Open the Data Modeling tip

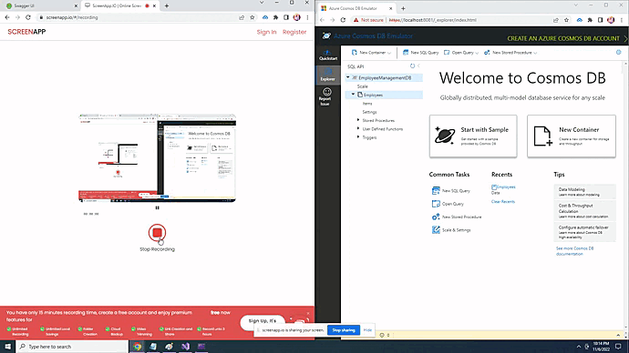[x=584, y=192]
